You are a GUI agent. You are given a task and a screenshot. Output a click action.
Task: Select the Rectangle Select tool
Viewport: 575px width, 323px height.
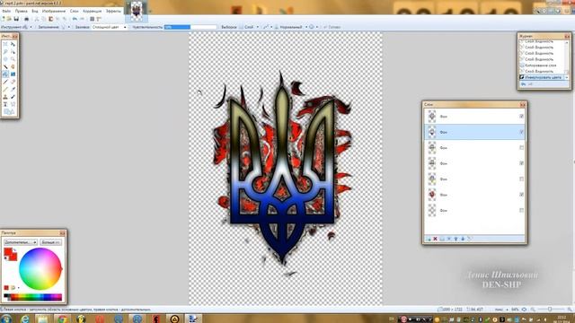(5, 44)
